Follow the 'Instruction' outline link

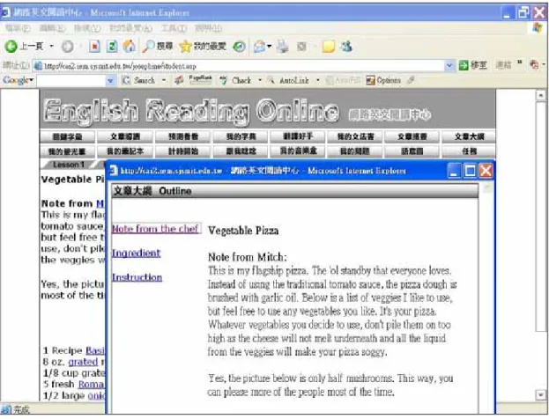pos(137,277)
